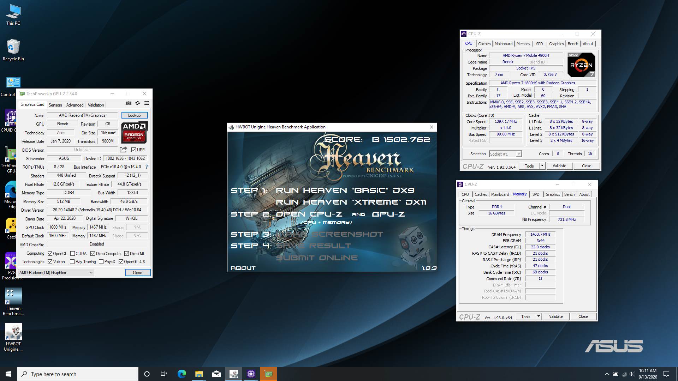Close the HWBOT Heaven window
Image resolution: width=678 pixels, height=381 pixels.
431,127
